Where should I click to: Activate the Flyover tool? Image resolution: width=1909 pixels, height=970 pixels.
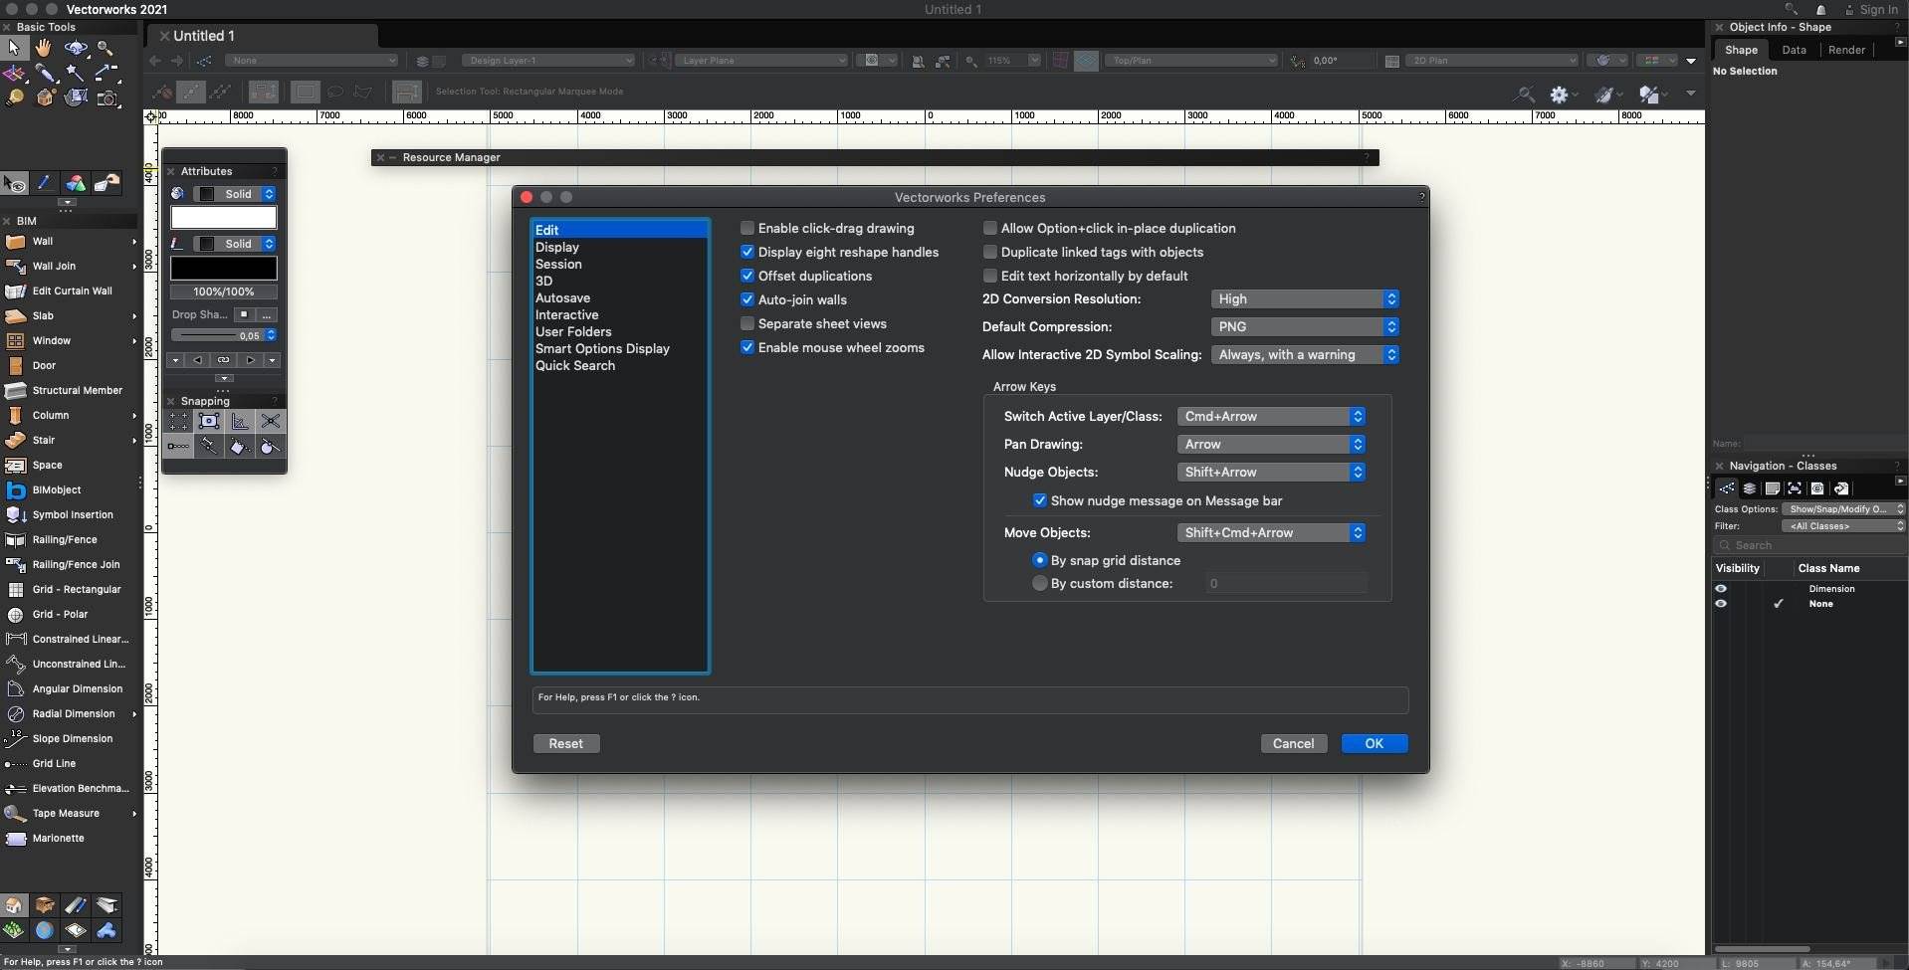tap(76, 47)
